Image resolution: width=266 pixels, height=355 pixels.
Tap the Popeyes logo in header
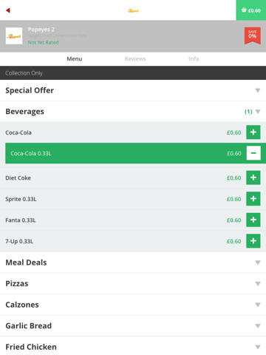[133, 10]
